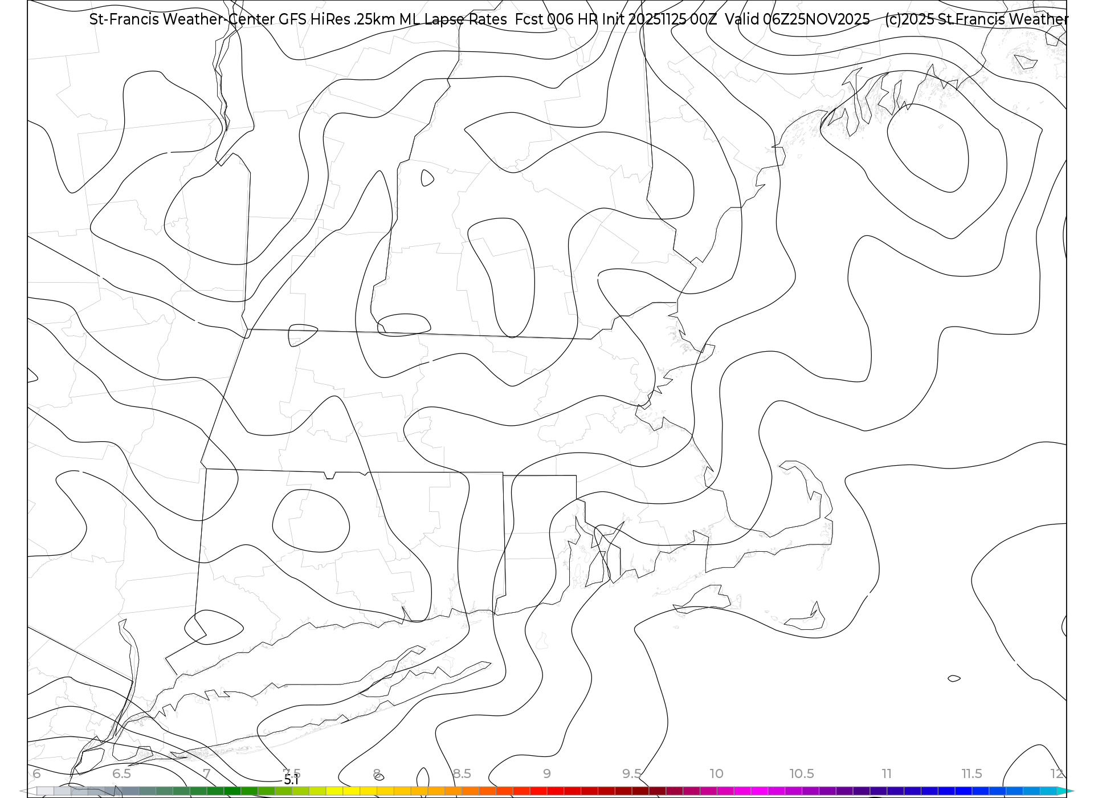Click the Valid 06Z25NOV2025 timestamp
The width and height of the screenshot is (1094, 798).
pos(797,19)
